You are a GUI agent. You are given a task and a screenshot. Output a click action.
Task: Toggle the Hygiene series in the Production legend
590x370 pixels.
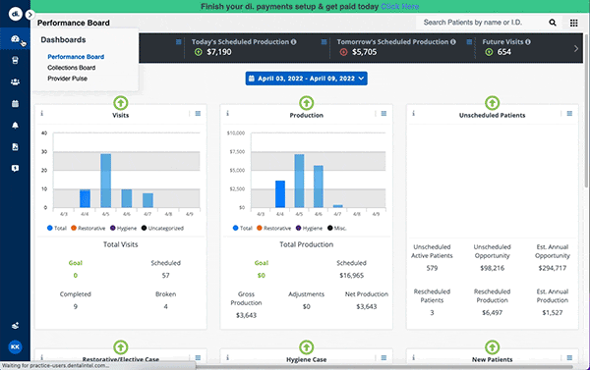point(310,228)
